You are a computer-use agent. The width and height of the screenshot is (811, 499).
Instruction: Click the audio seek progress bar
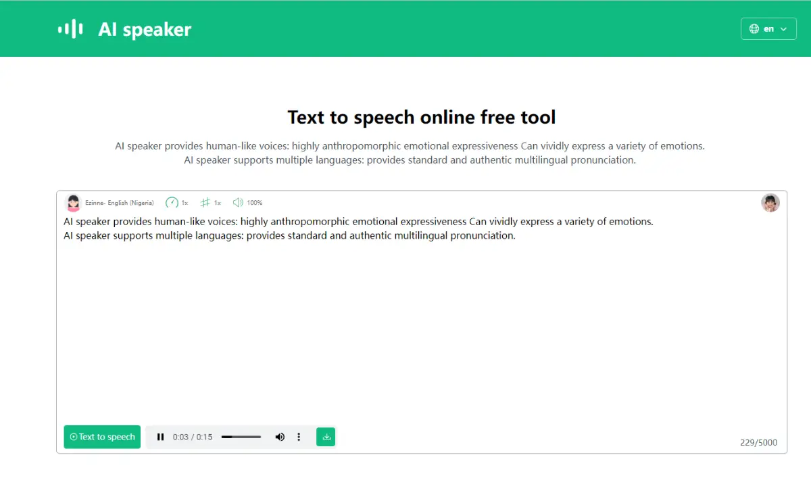(241, 437)
